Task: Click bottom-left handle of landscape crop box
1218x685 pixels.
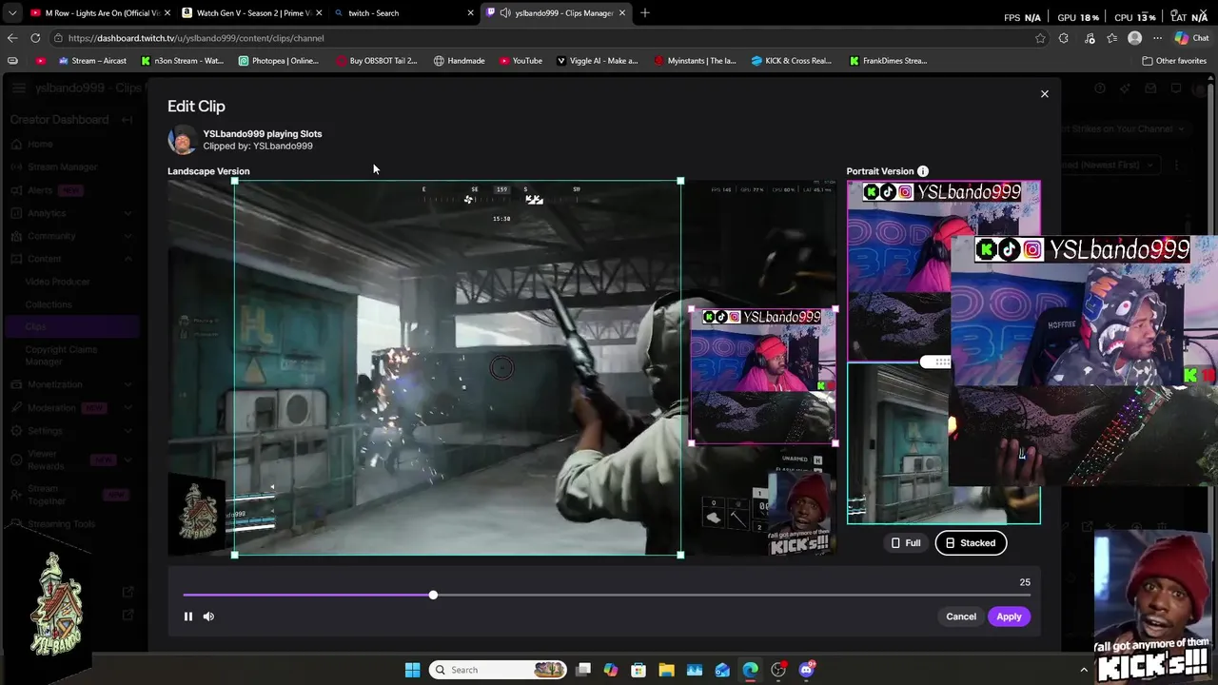Action: click(x=235, y=555)
